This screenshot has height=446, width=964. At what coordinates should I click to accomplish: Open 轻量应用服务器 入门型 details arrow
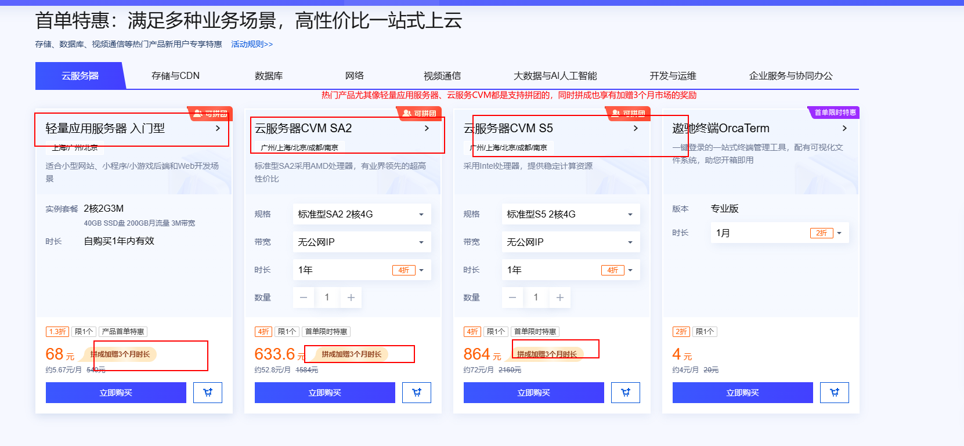pyautogui.click(x=218, y=128)
